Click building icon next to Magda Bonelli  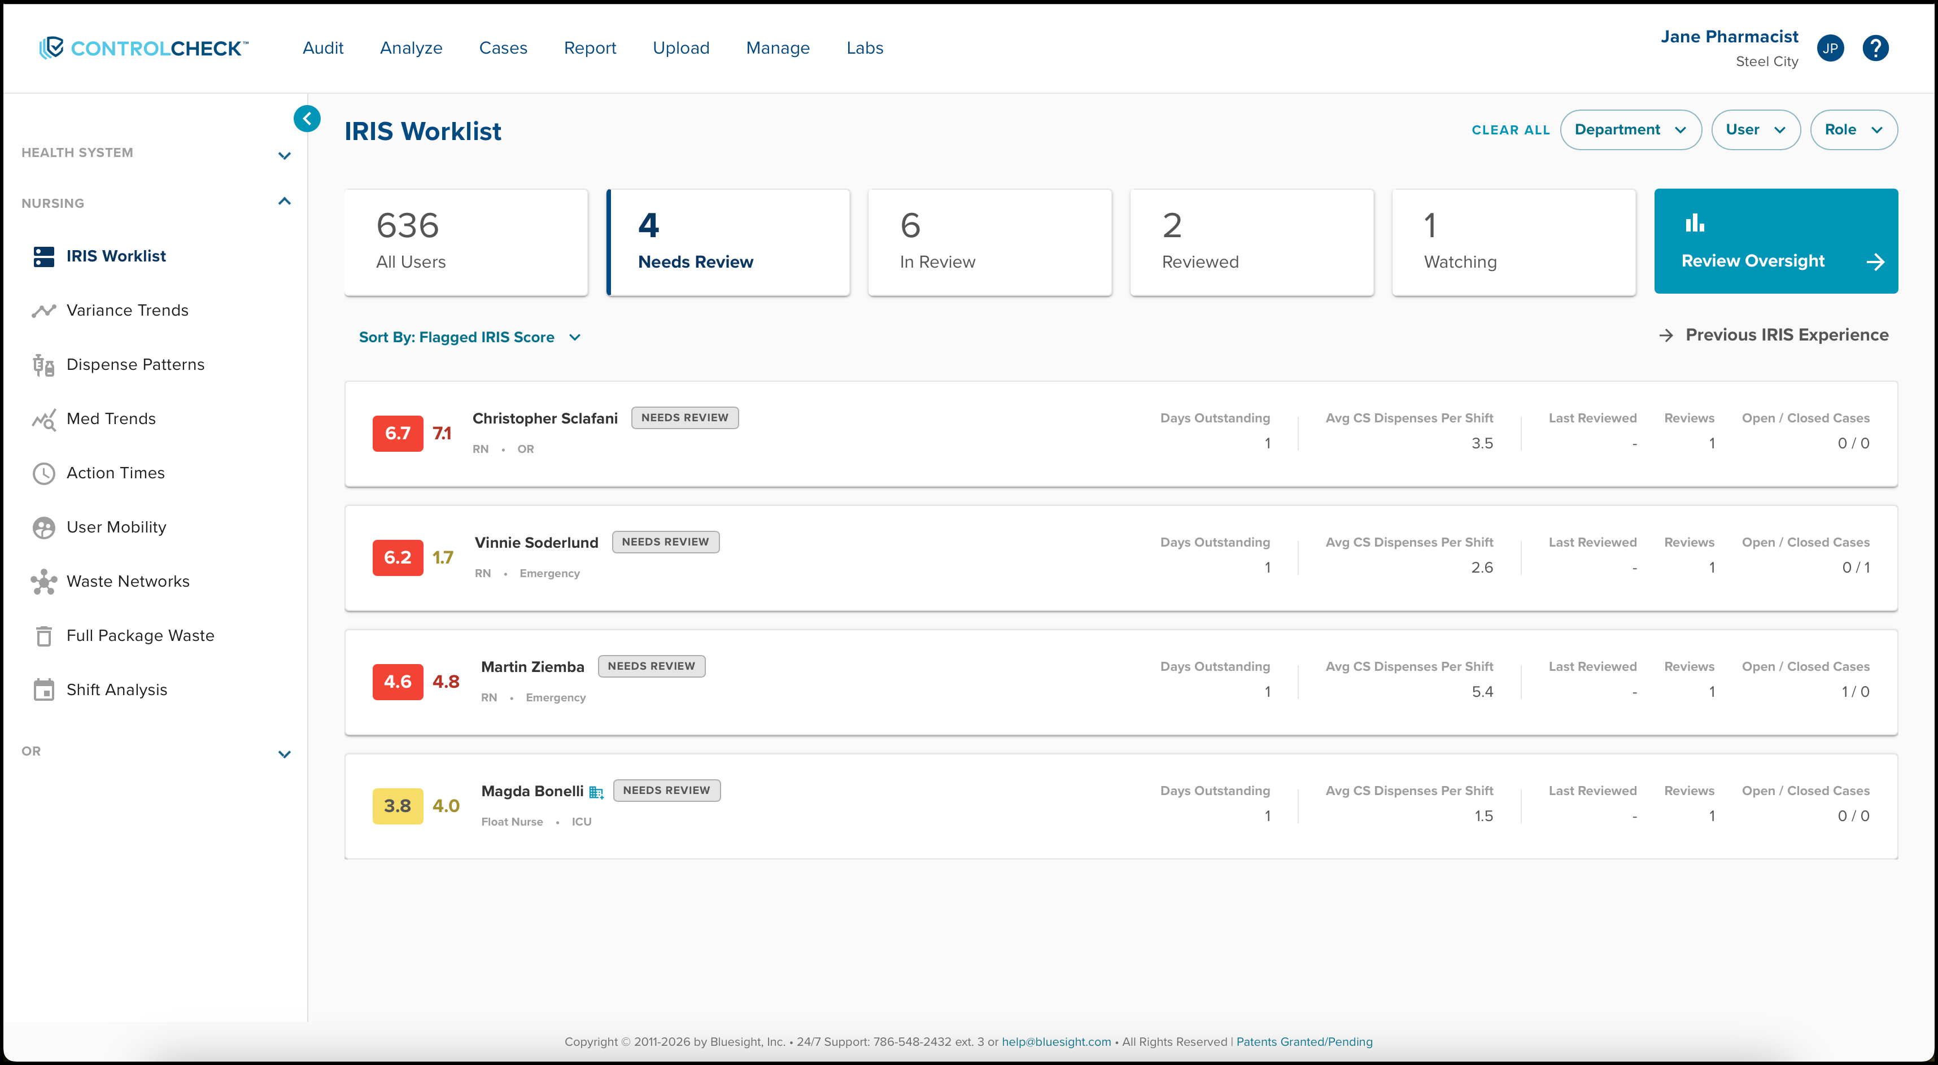tap(597, 792)
